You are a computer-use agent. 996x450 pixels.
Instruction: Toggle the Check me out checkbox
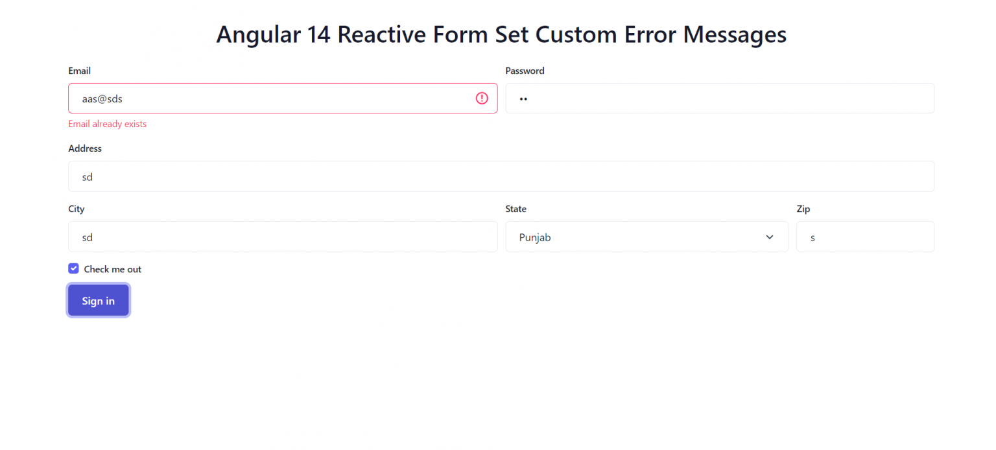click(73, 268)
